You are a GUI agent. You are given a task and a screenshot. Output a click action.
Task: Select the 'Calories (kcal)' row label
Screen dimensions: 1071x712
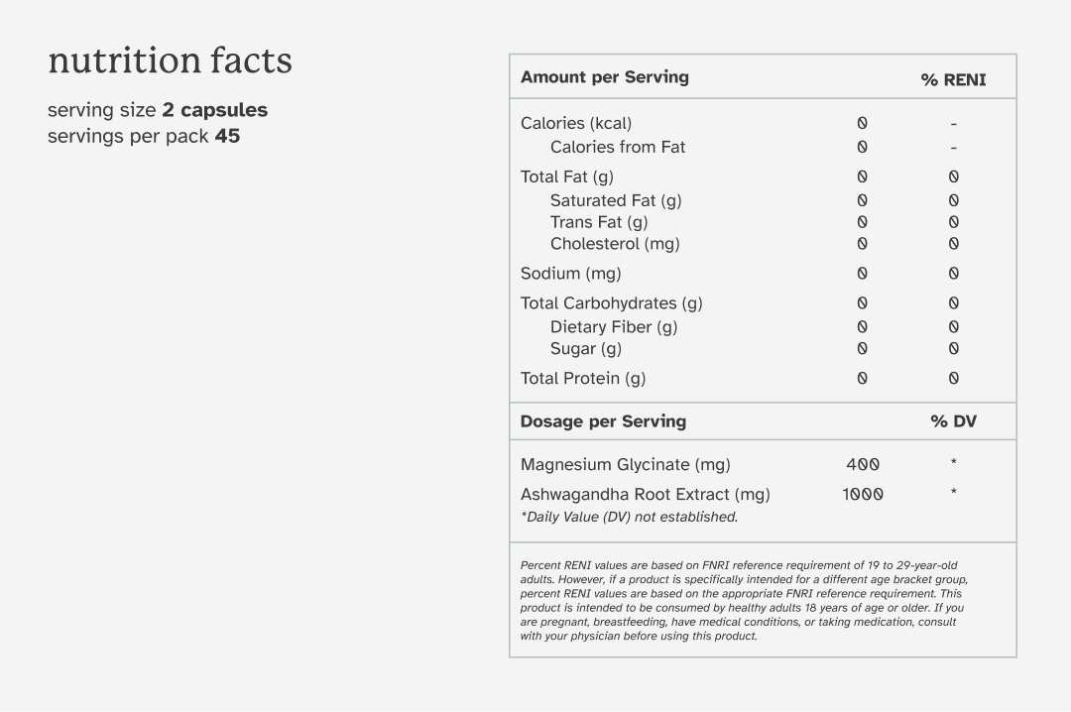coord(576,124)
